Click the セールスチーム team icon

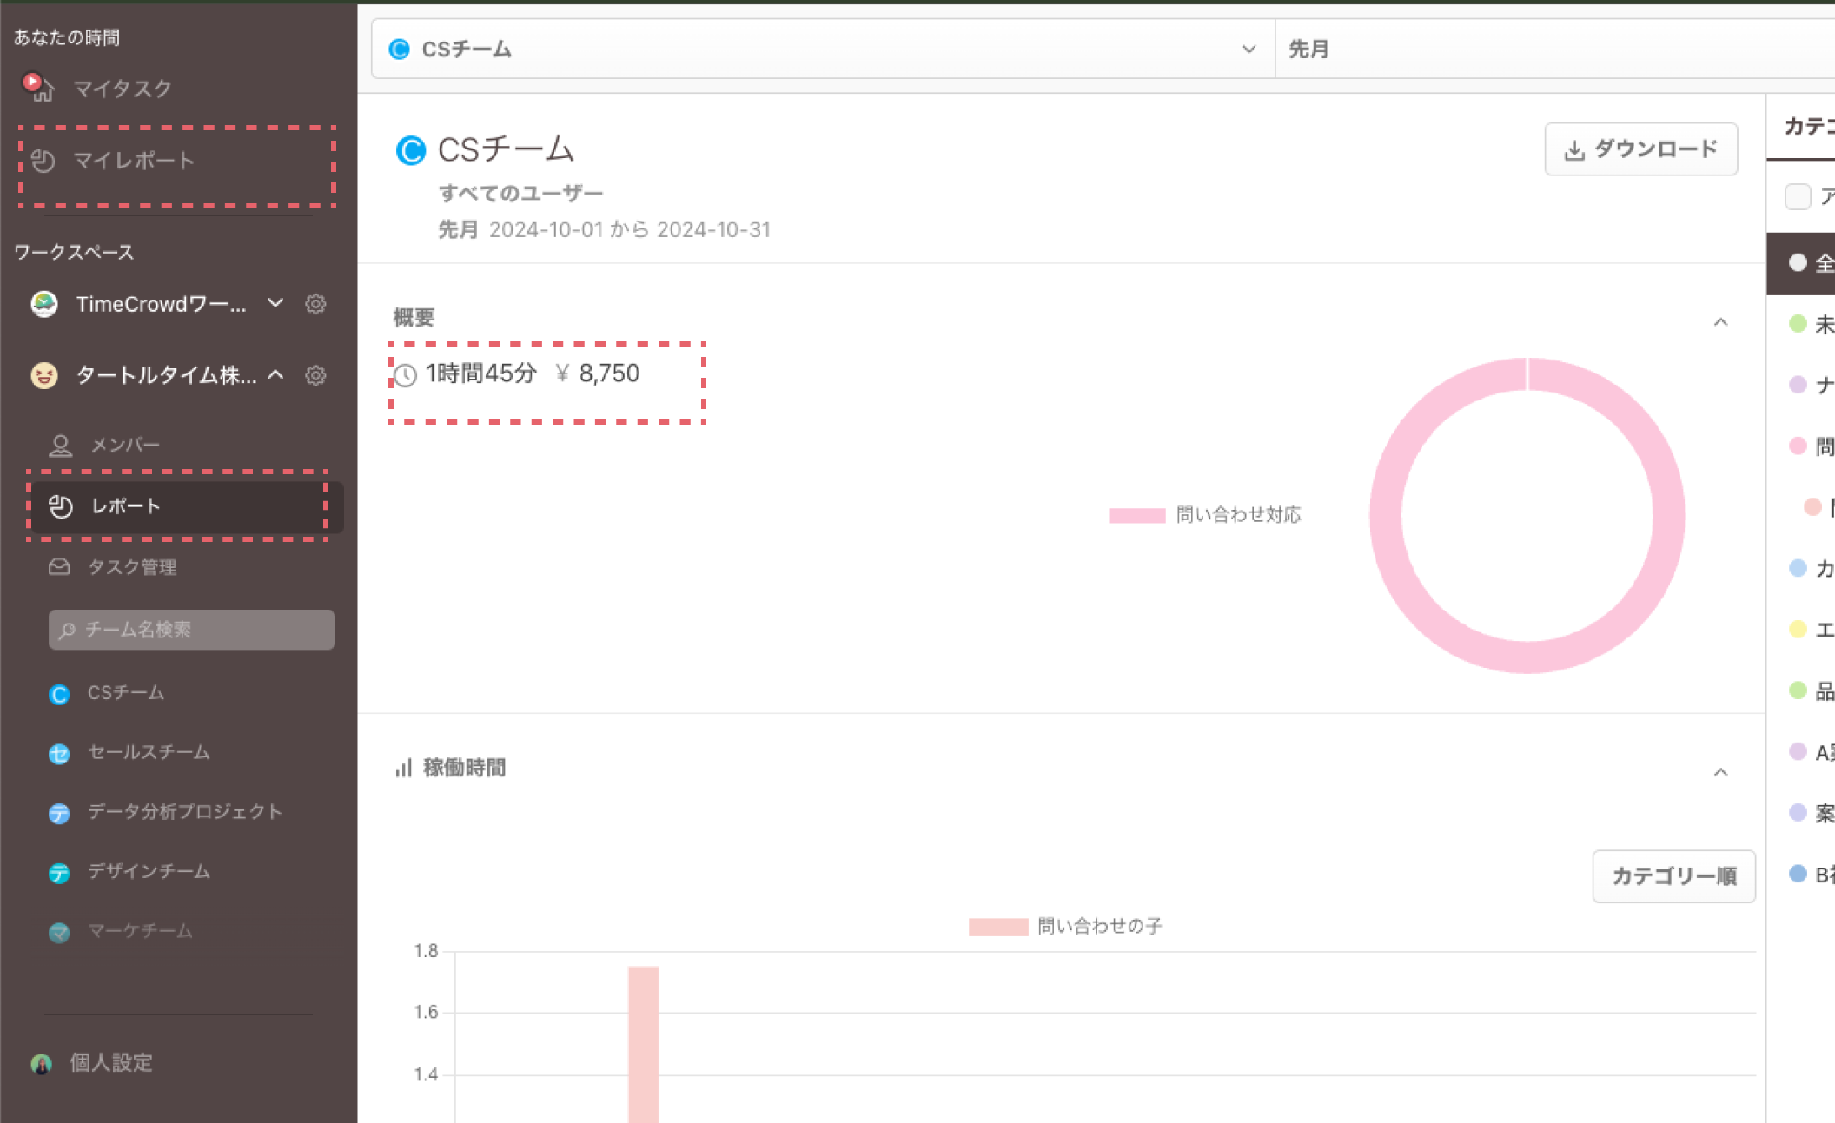coord(59,753)
